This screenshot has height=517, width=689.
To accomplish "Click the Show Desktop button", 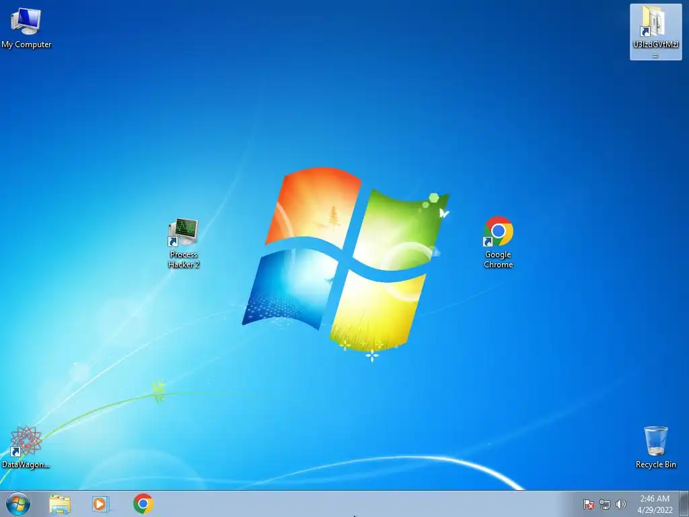I will tap(684, 504).
